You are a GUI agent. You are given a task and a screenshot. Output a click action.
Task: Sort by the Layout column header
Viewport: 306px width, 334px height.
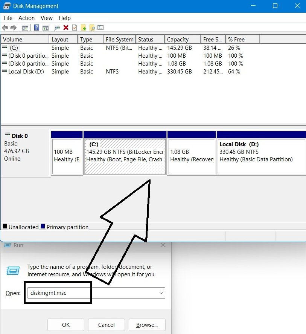pyautogui.click(x=63, y=40)
